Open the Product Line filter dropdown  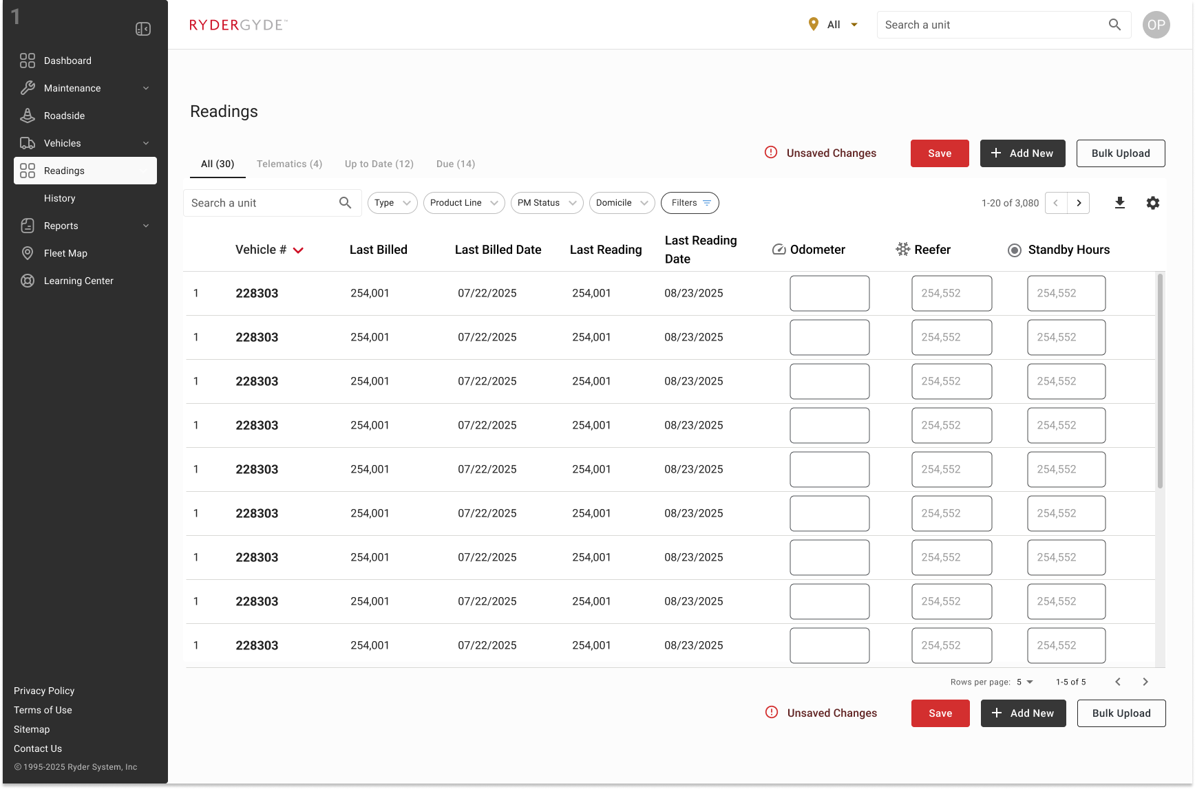click(x=464, y=203)
